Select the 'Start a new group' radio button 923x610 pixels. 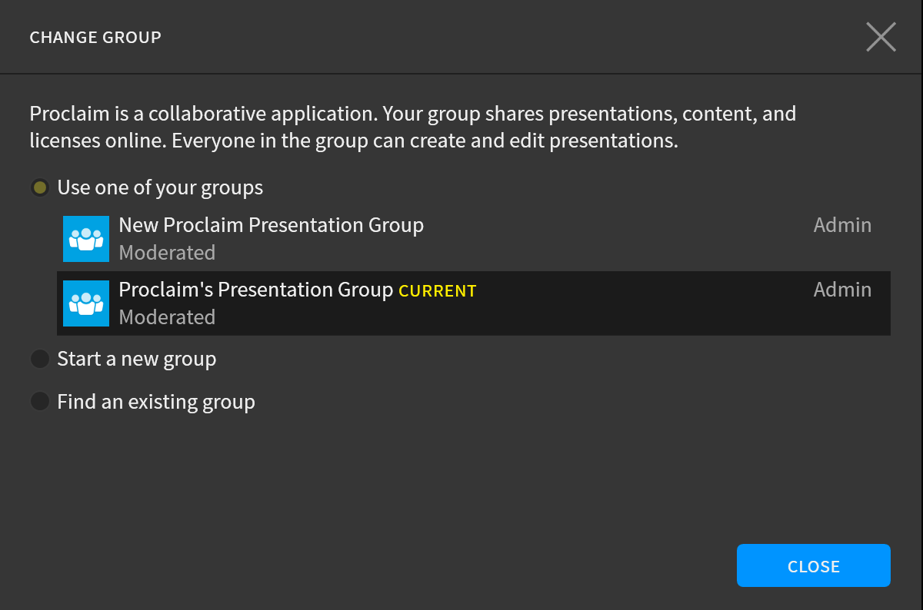[x=39, y=359]
